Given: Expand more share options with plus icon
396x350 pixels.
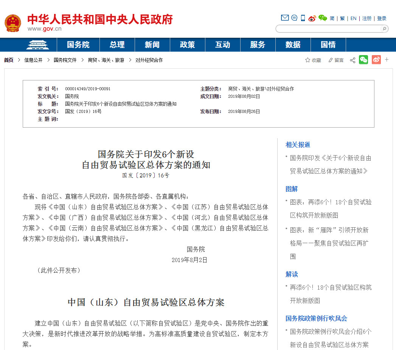Looking at the screenshot, I should (x=387, y=59).
